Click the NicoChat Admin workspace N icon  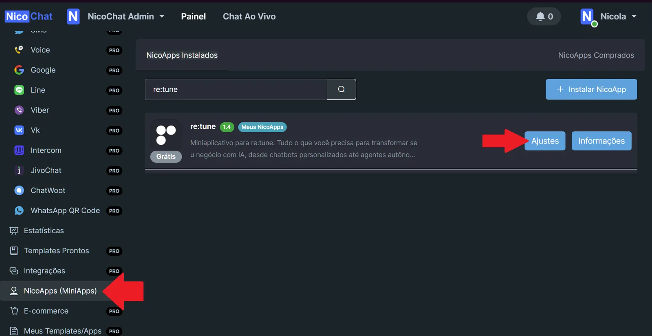pyautogui.click(x=73, y=16)
